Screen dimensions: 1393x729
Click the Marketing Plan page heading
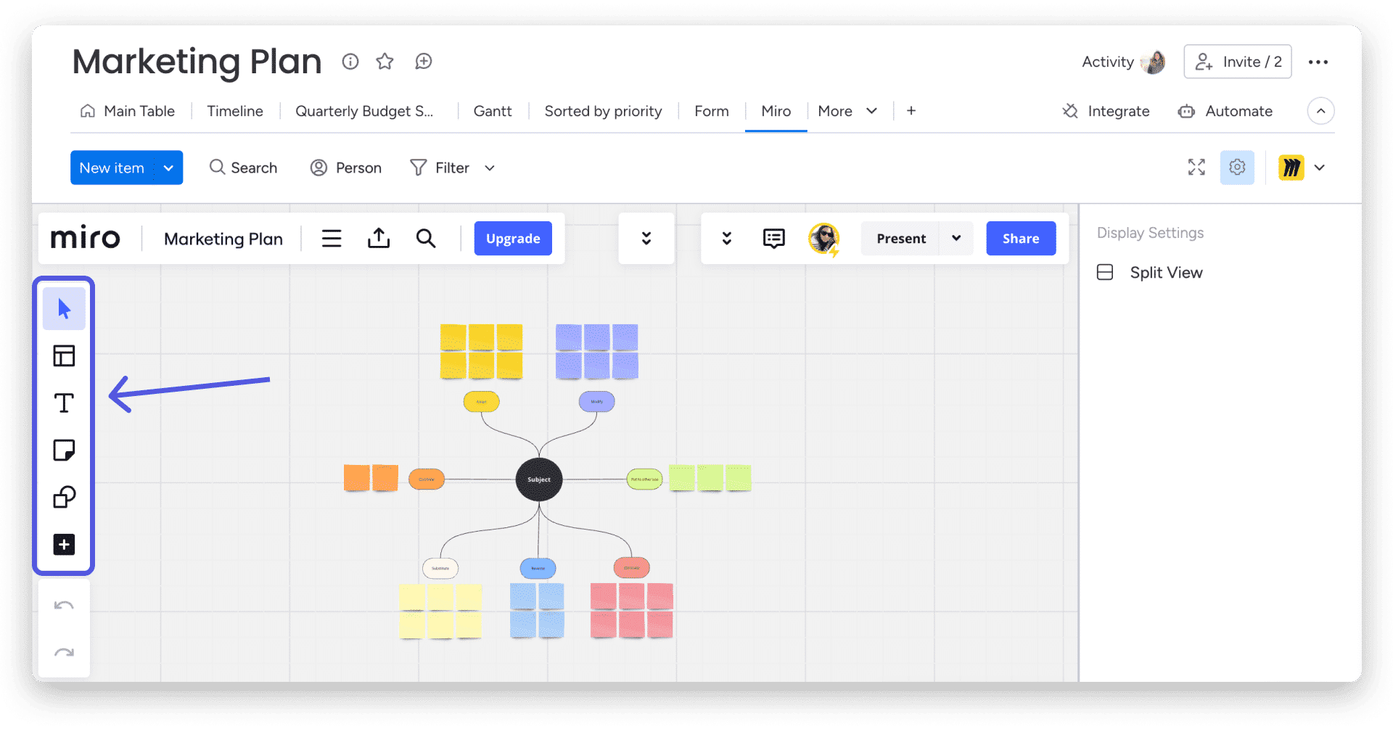tap(197, 62)
